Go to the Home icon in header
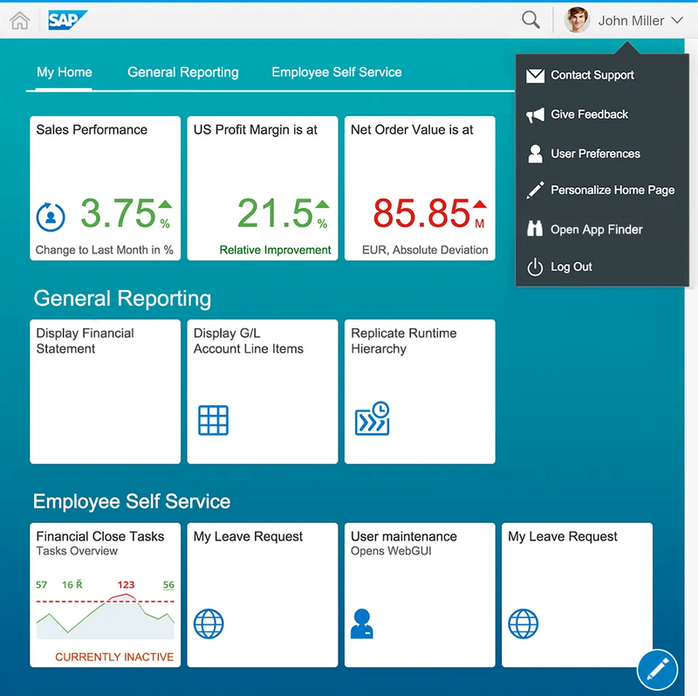This screenshot has height=696, width=698. click(19, 20)
